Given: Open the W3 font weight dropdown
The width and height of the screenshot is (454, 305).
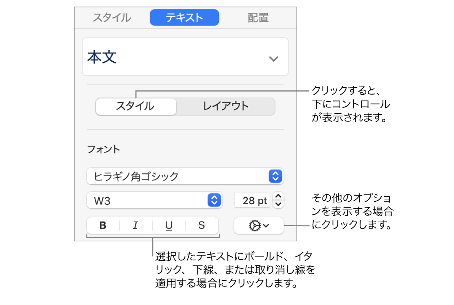Looking at the screenshot, I should pos(214,200).
